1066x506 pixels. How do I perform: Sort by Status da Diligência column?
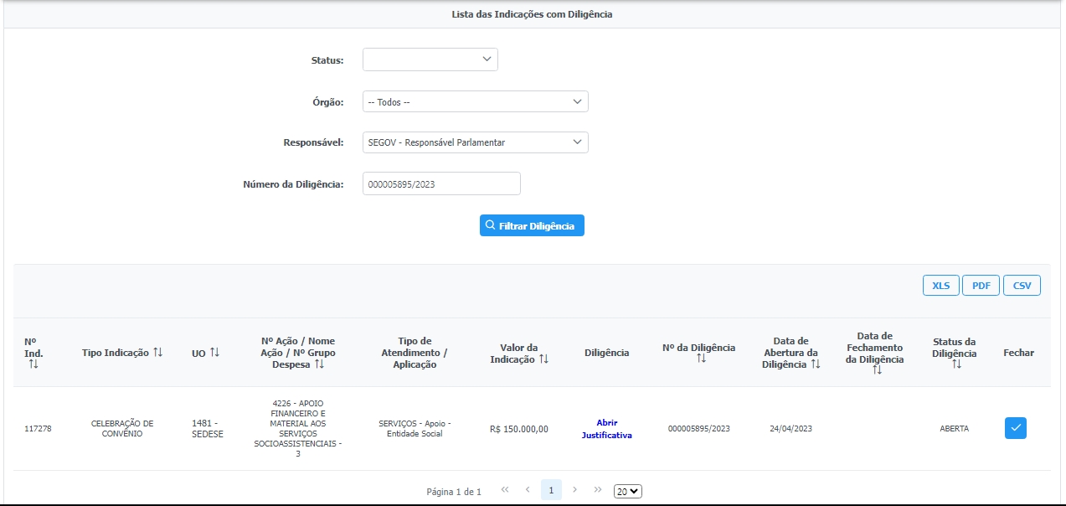[955, 364]
